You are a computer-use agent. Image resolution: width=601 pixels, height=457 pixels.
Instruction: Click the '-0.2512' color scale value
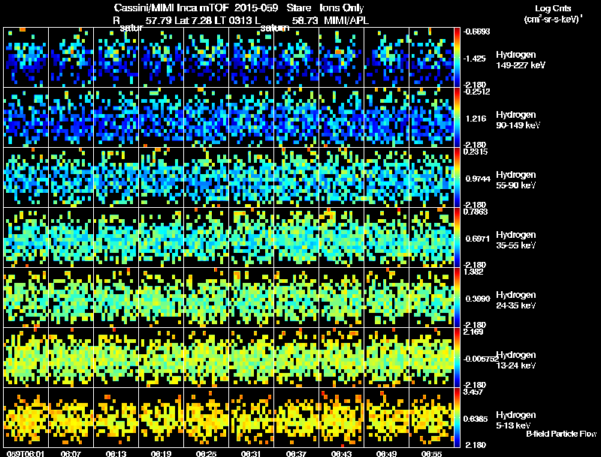[476, 92]
